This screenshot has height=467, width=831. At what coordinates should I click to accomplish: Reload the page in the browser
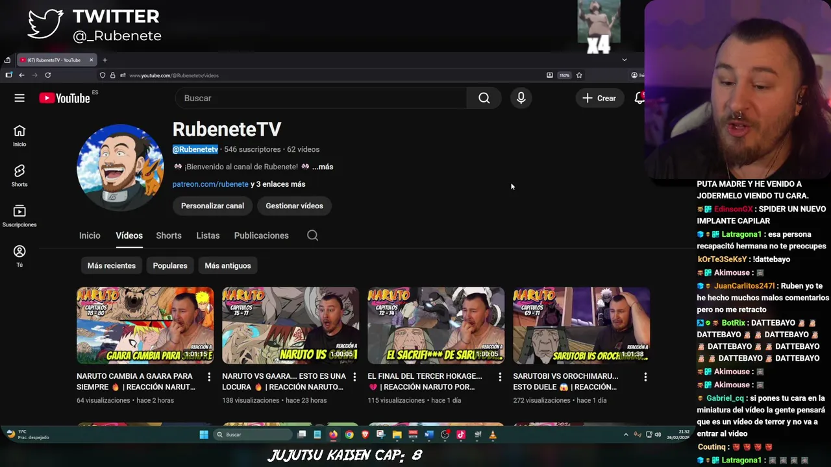click(x=47, y=75)
